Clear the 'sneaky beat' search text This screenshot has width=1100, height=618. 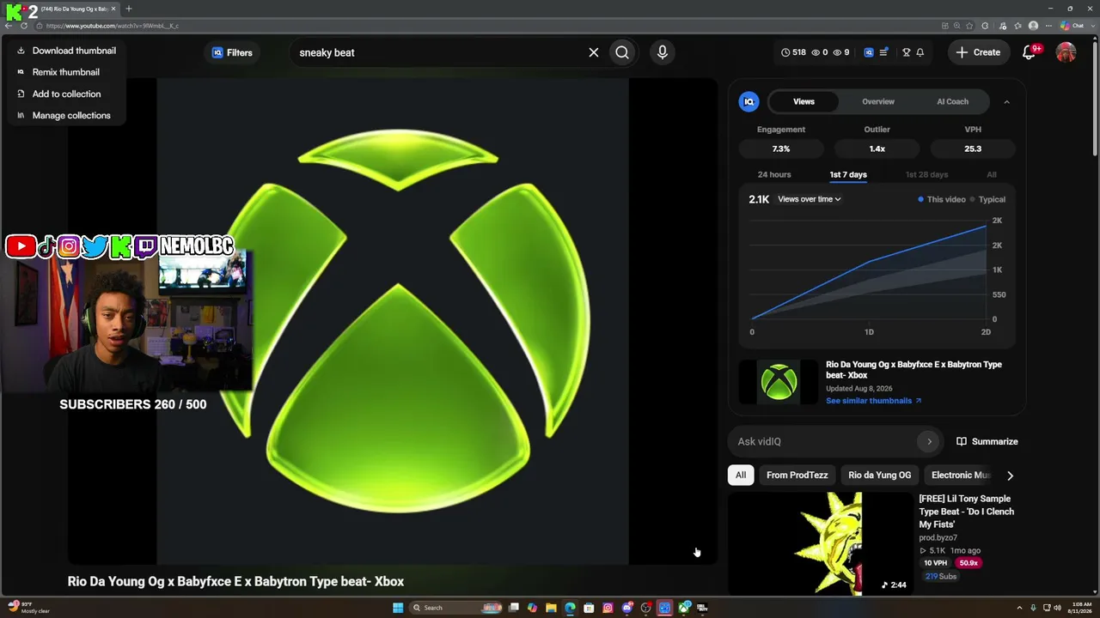point(593,52)
